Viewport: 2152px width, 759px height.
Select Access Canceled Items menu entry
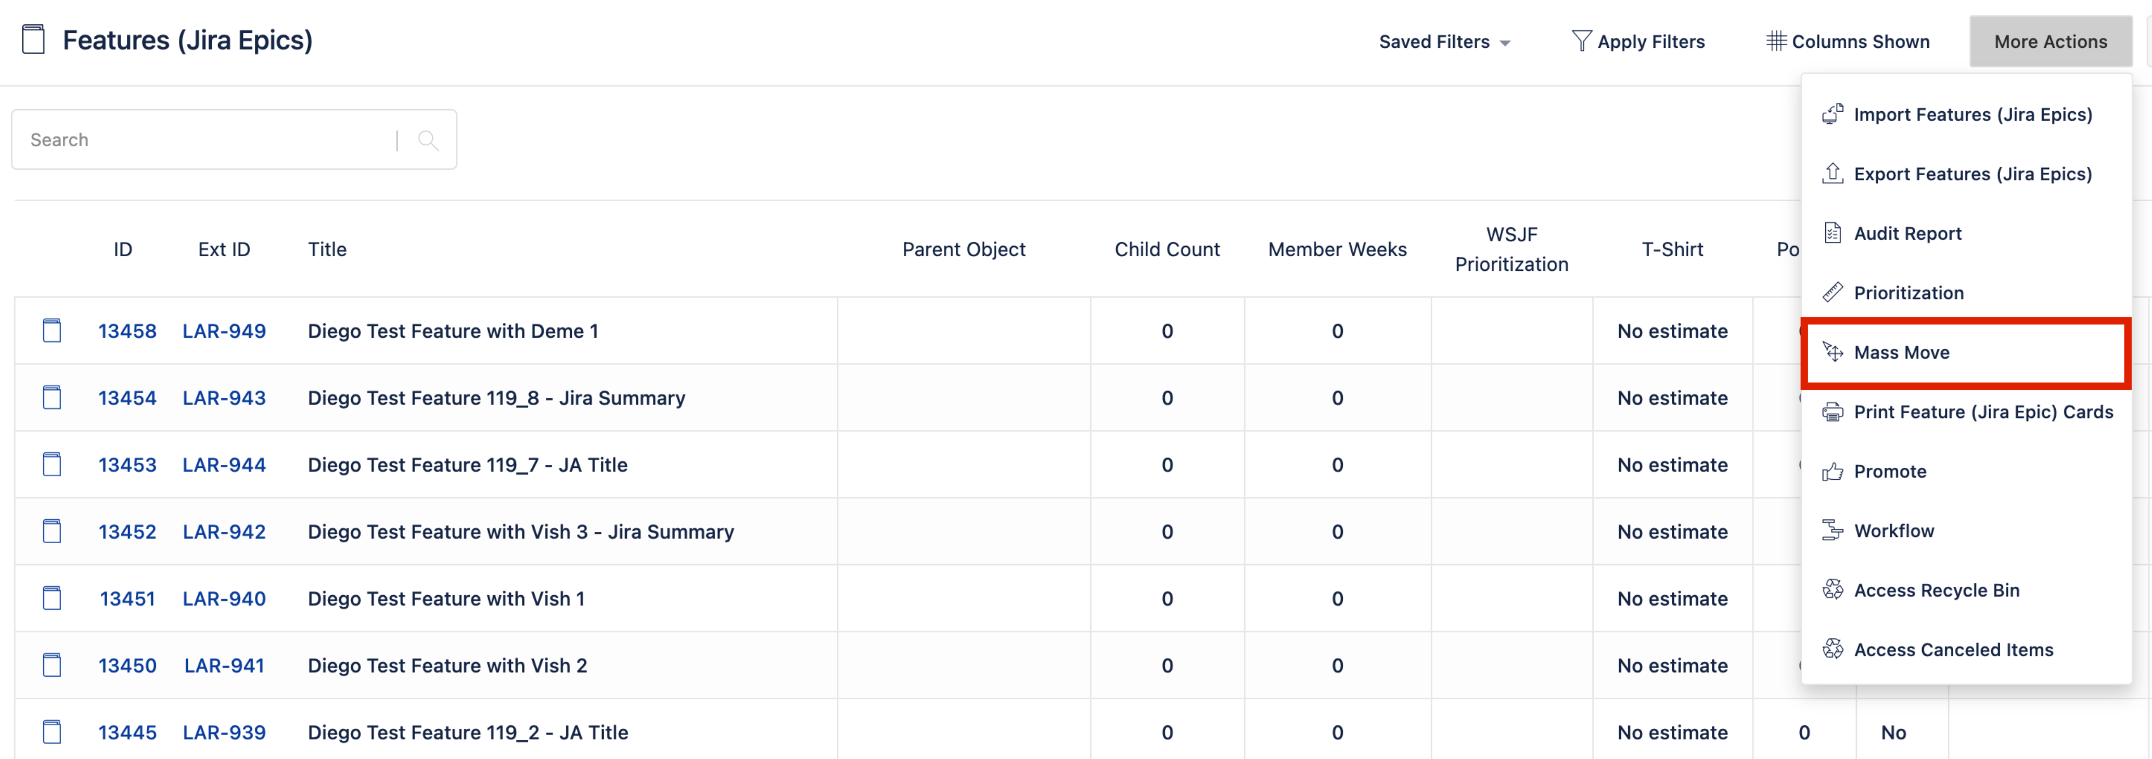tap(1952, 650)
